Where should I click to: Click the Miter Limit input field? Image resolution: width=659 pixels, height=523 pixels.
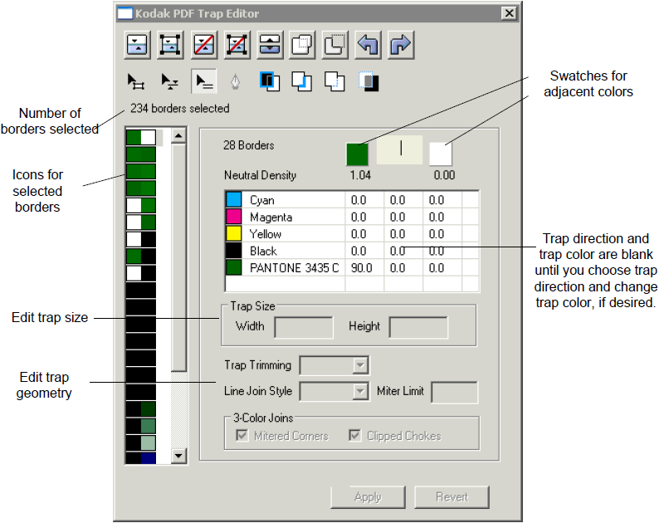(454, 392)
